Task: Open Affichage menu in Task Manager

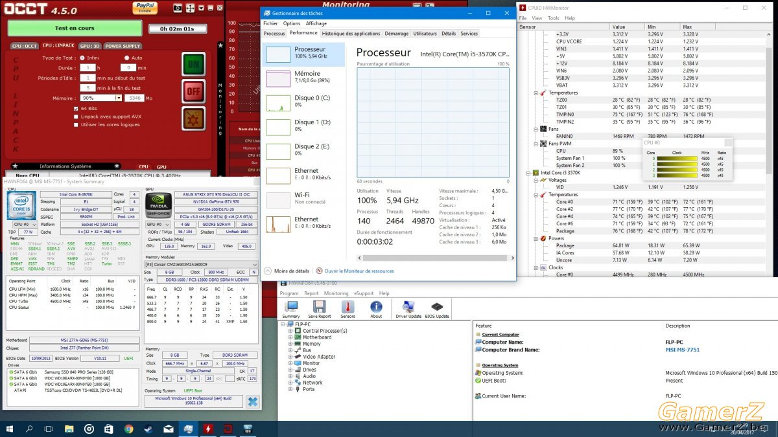Action: (316, 23)
